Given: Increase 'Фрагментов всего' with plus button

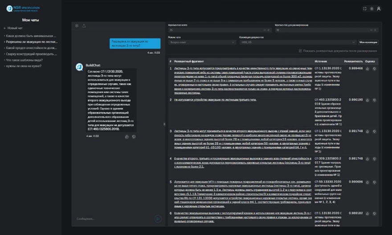Looking at the screenshot, I should coord(269,30).
